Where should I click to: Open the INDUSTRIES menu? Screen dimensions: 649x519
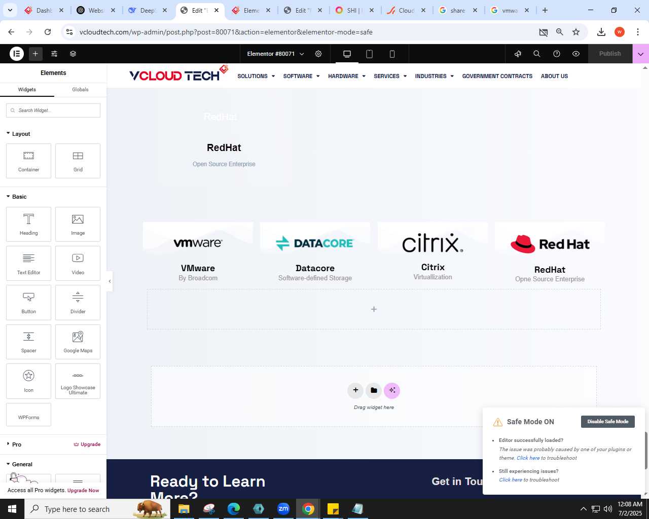click(435, 76)
